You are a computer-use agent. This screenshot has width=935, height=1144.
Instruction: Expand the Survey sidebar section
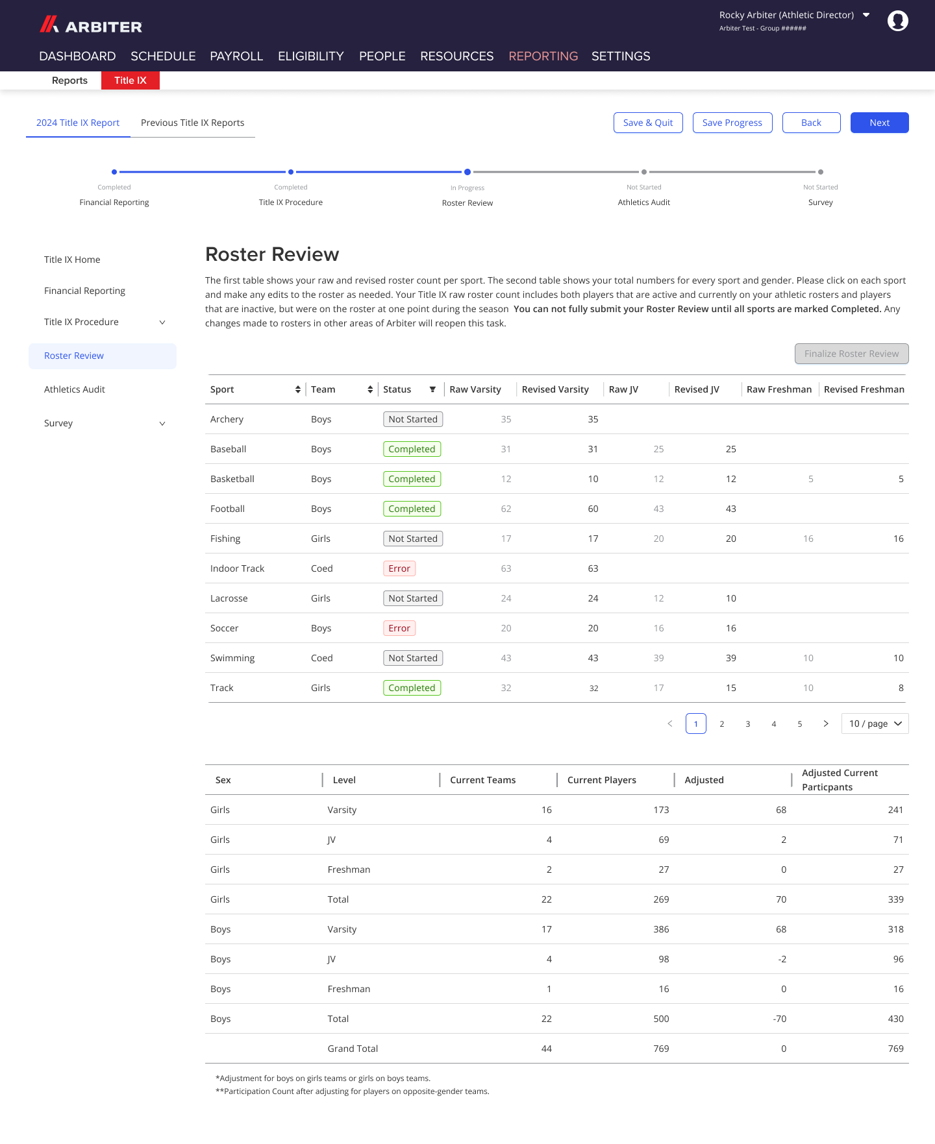point(162,424)
